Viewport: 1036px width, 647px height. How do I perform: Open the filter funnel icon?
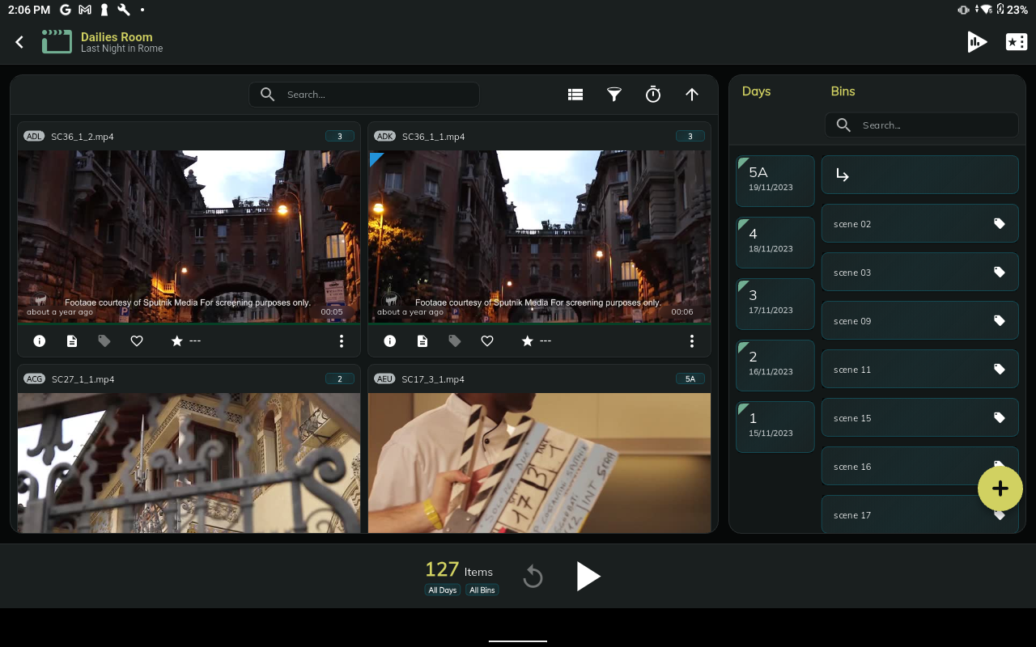coord(614,95)
